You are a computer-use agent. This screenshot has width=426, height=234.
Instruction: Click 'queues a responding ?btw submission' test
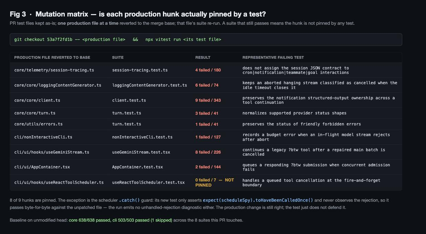(x=316, y=167)
